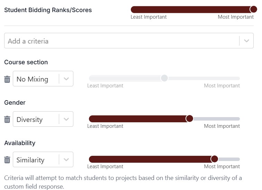Viewport: 262px width, 190px height.
Task: Click Most Important label under Gender slider
Action: click(222, 126)
